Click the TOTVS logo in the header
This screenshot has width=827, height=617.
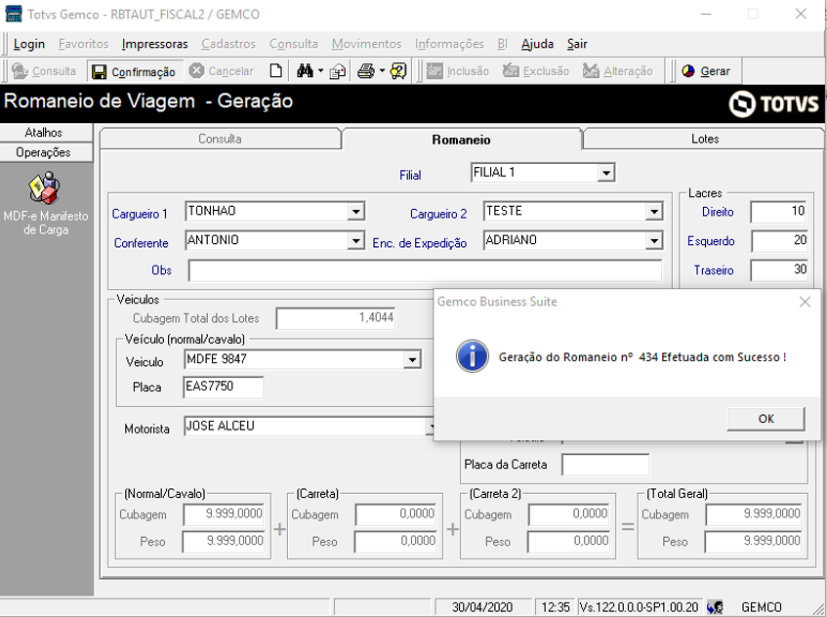pos(773,103)
